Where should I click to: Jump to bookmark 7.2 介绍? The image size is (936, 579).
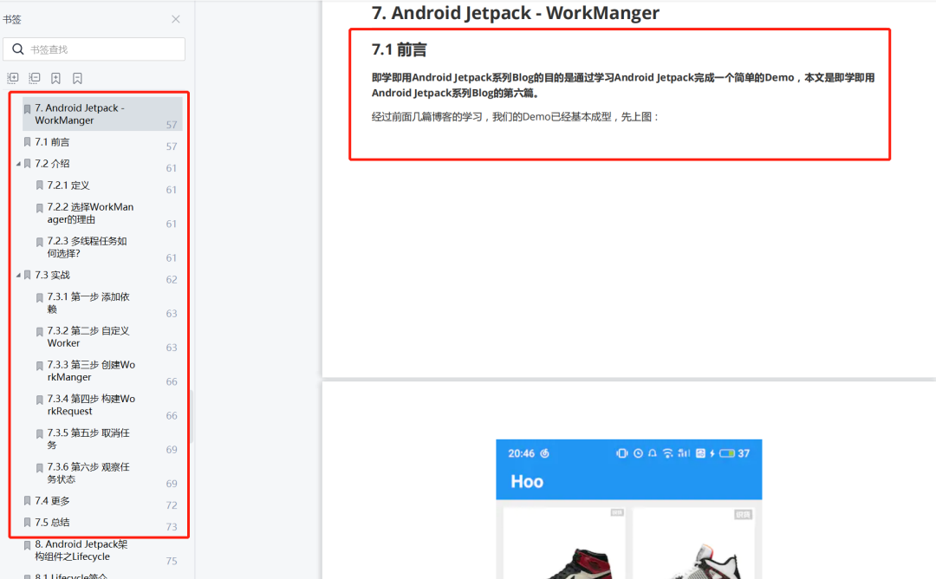point(52,164)
